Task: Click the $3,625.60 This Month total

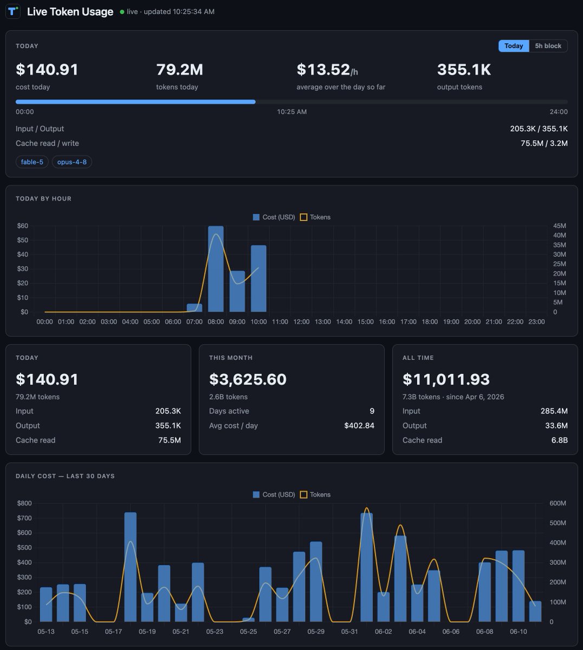Action: coord(248,379)
